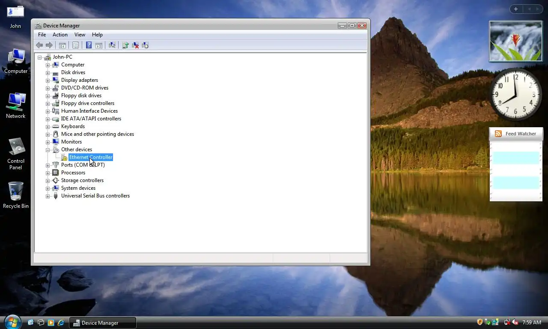This screenshot has width=548, height=329.
Task: Click the Control Panel desktop icon
Action: click(x=16, y=147)
